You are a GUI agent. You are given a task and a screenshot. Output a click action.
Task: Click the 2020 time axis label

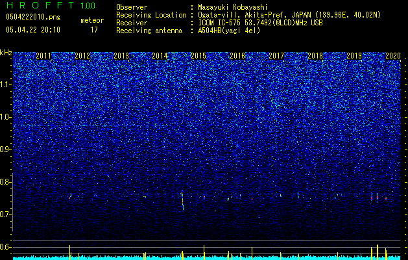pos(393,56)
